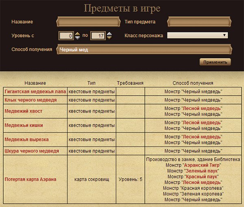This screenshot has width=244, height=207.
Task: Click the Тип предмета input field
Action: tap(199, 22)
